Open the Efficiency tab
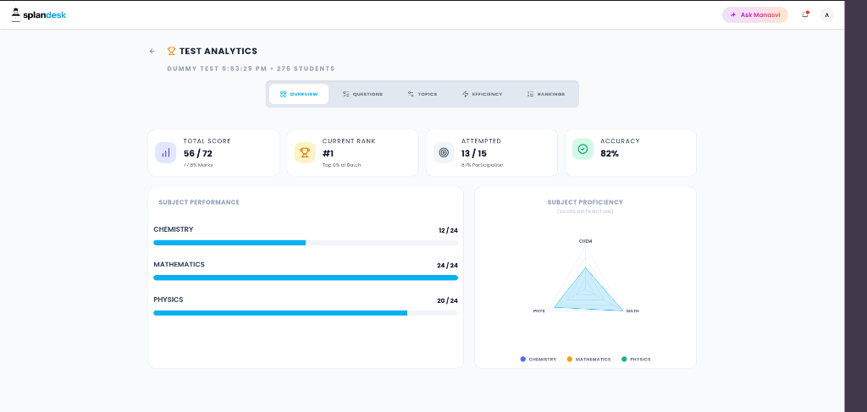Screen dimensions: 867x412 point(482,94)
